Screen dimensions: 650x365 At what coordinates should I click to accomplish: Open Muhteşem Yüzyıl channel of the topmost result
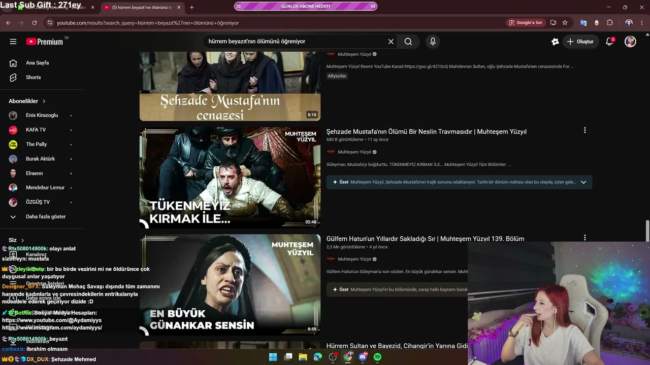354,54
